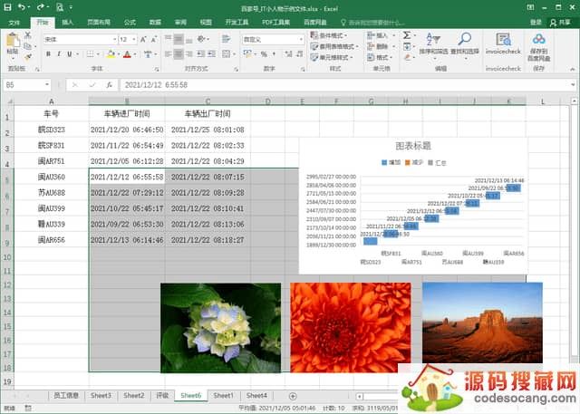Toggle Bold formatting

47,53
